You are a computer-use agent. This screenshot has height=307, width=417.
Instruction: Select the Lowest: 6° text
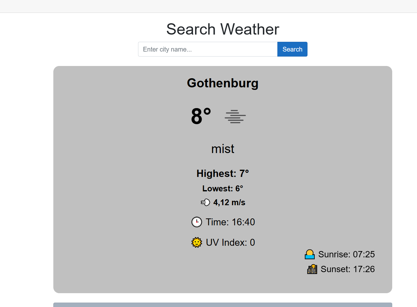[222, 189]
